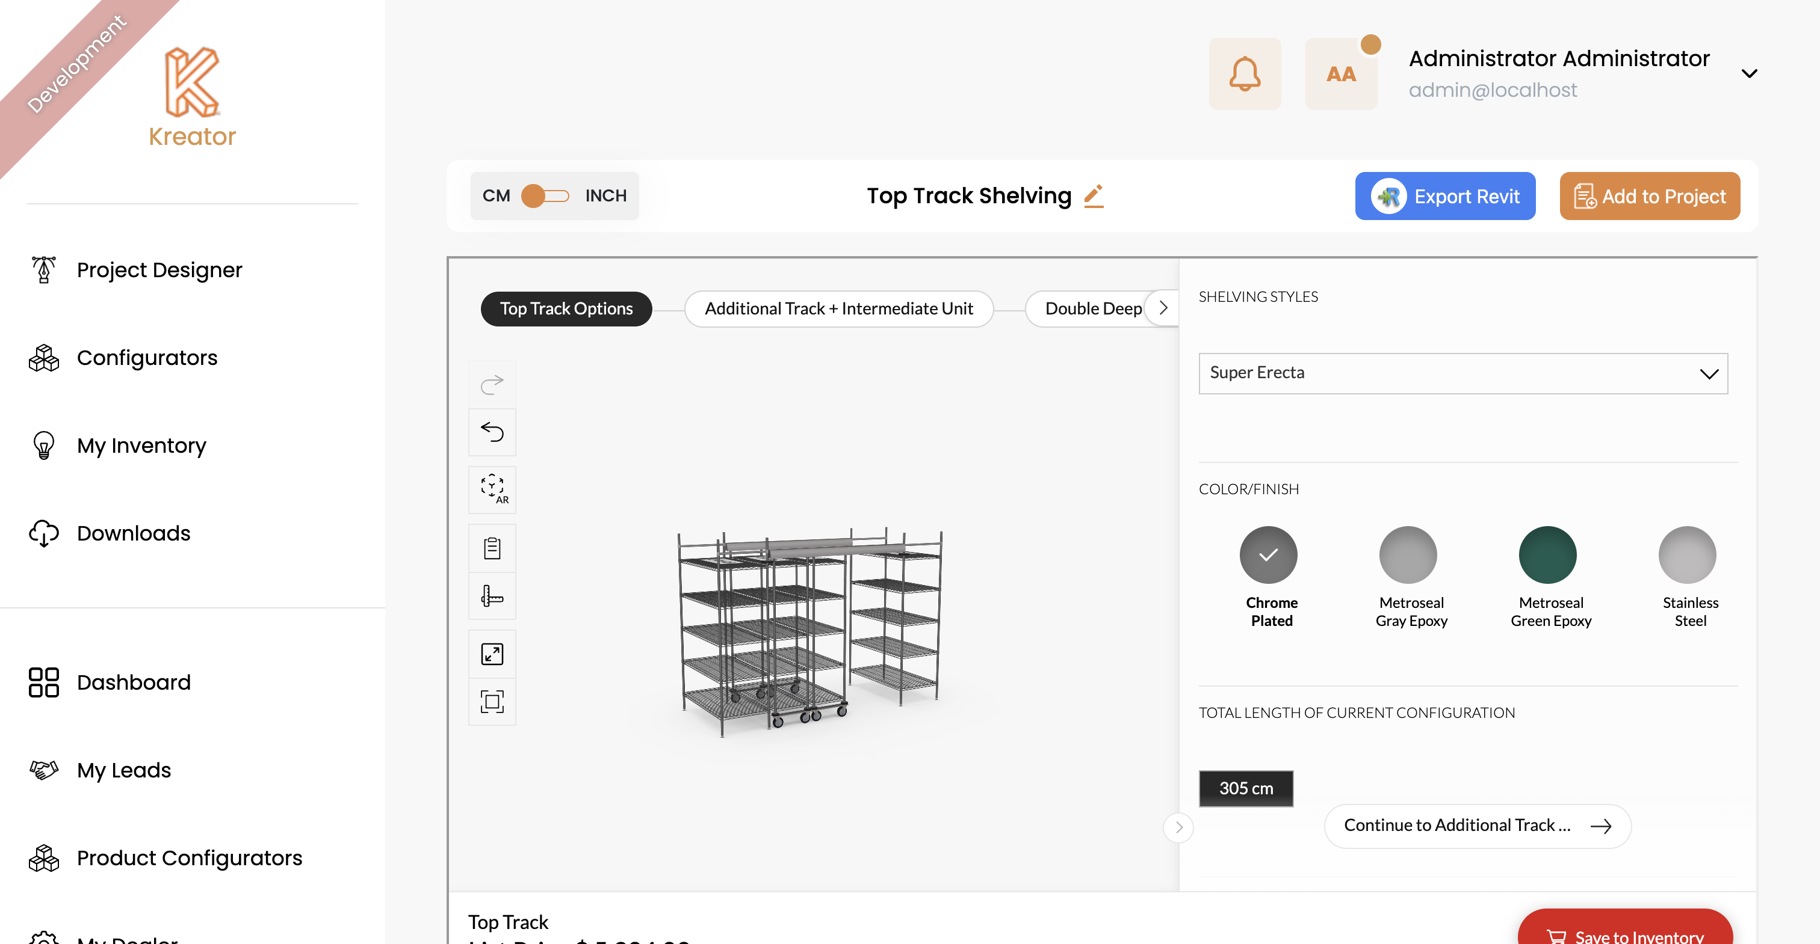The width and height of the screenshot is (1820, 944).
Task: Toggle the CM/INCH unit switch
Action: (x=545, y=195)
